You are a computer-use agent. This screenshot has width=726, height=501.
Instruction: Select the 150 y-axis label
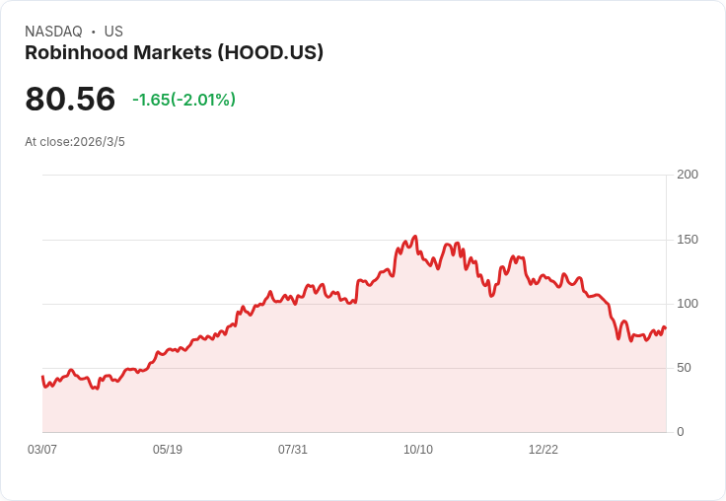point(688,240)
